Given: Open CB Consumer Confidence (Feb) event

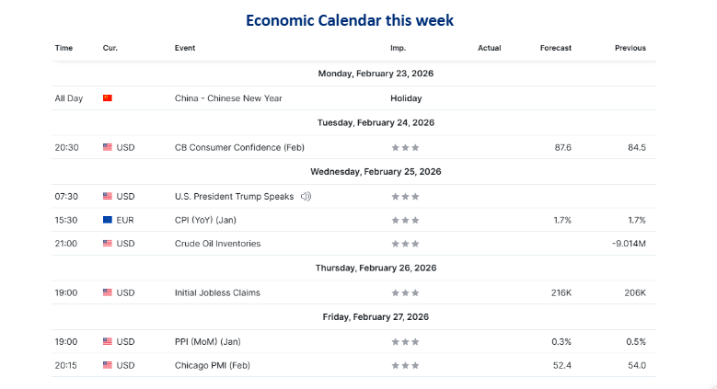Looking at the screenshot, I should pos(239,147).
